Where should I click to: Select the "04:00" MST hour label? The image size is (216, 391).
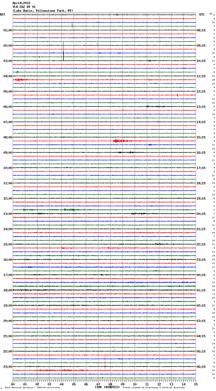click(x=8, y=76)
